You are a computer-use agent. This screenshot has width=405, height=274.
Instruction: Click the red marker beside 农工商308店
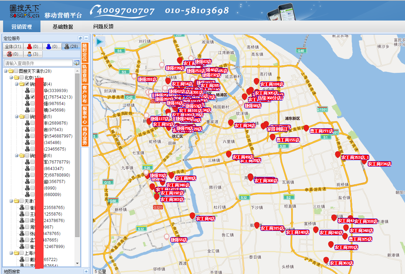250,177
